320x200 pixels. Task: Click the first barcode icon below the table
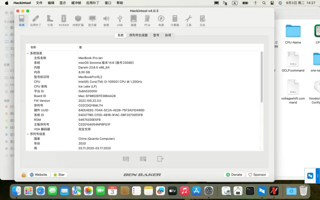pyautogui.click(x=126, y=159)
